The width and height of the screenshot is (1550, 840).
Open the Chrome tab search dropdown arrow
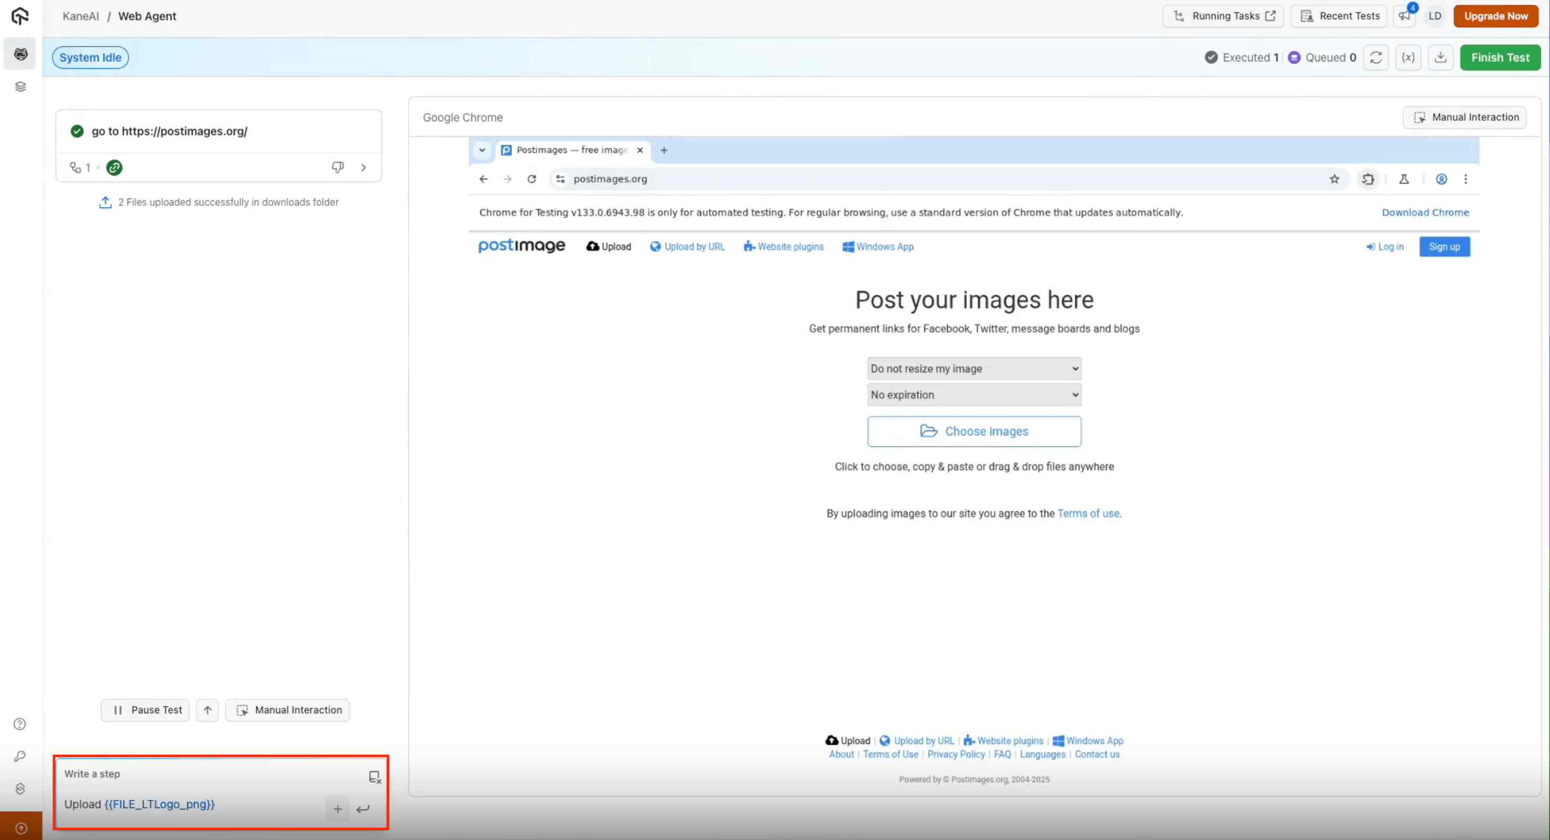482,150
